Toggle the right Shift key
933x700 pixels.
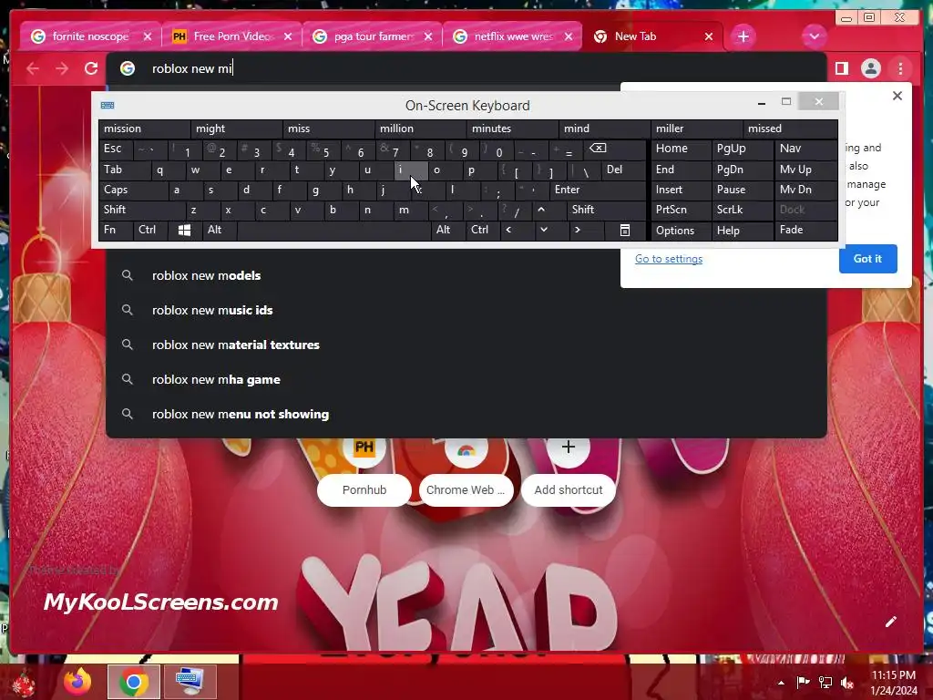(x=606, y=210)
